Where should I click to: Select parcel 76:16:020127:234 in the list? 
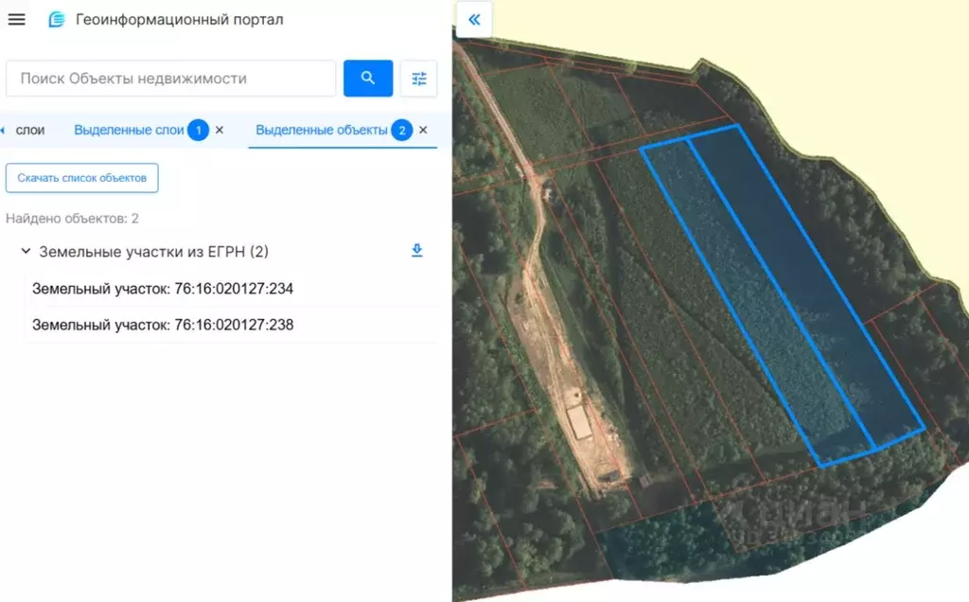(x=163, y=289)
